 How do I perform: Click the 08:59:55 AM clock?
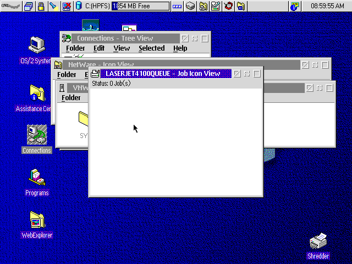coord(327,6)
